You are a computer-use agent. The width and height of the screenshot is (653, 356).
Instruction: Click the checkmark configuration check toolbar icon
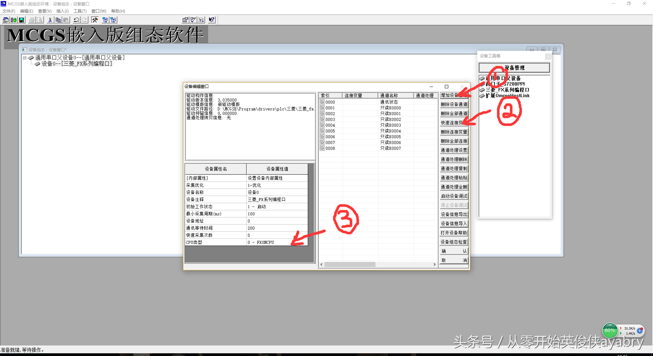(193, 20)
